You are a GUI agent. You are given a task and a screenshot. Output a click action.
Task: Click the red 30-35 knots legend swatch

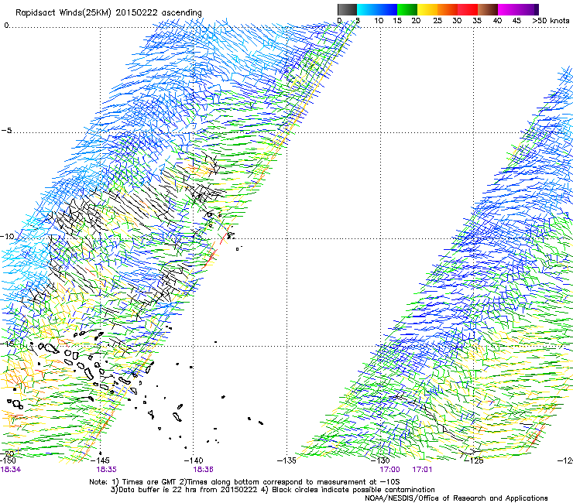(x=468, y=9)
